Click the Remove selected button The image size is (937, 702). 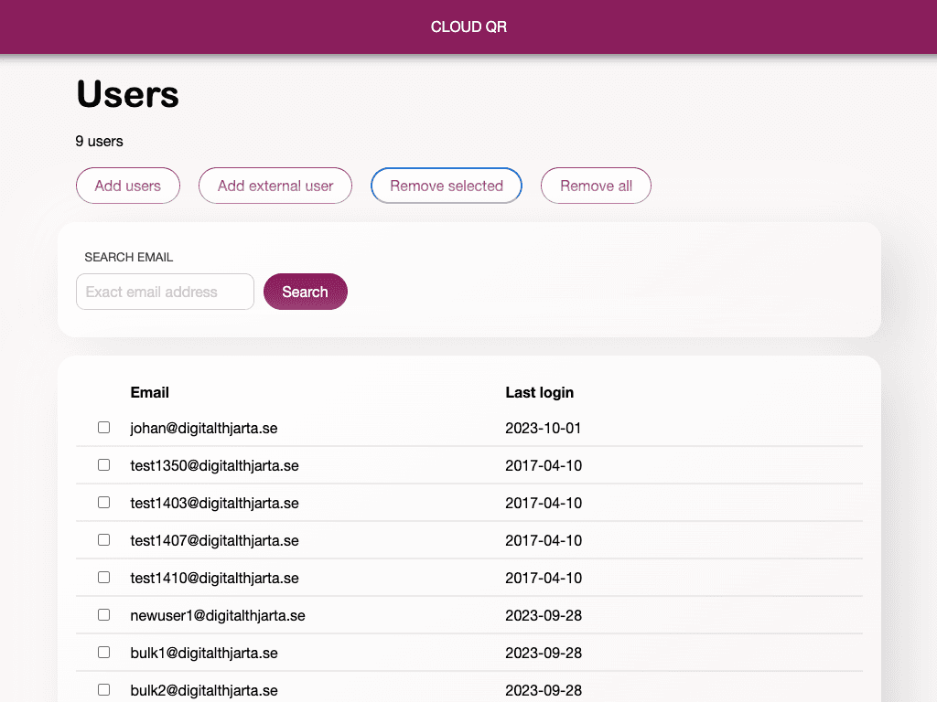(446, 186)
